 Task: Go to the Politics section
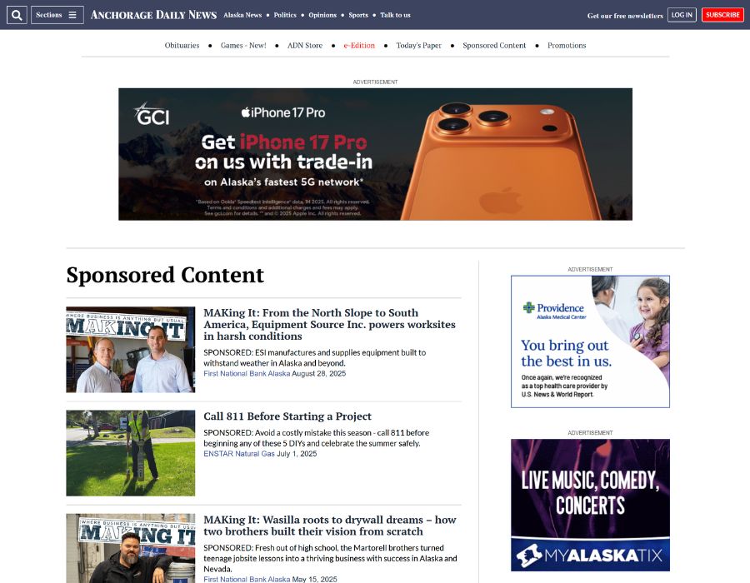coord(285,15)
